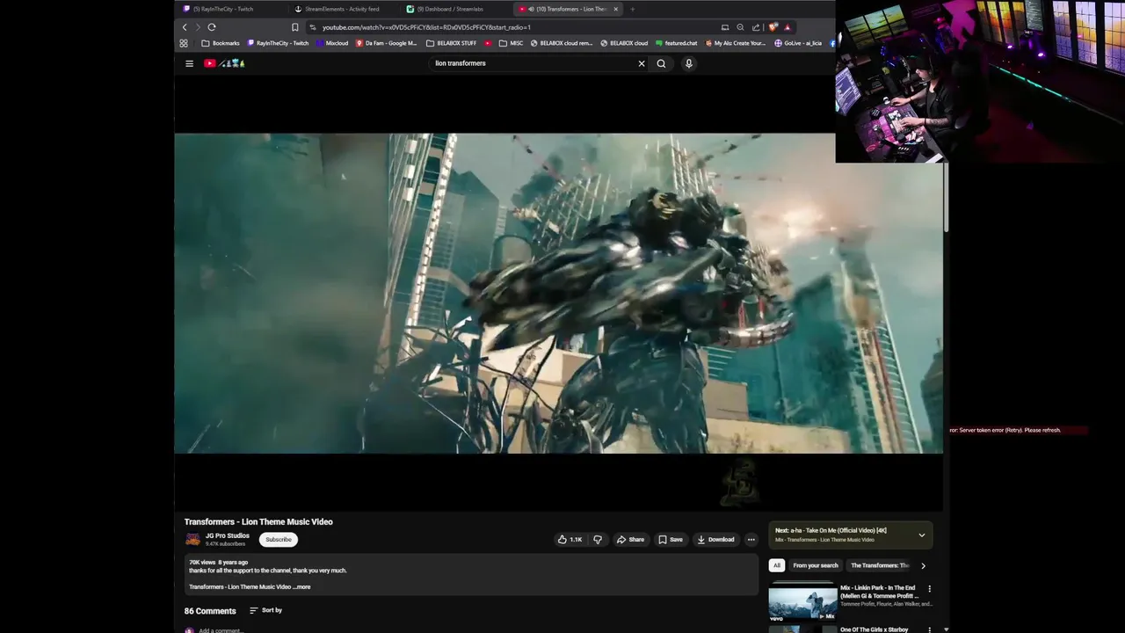Switch to StreamElements Activity feed tab
1125x633 pixels.
point(343,9)
